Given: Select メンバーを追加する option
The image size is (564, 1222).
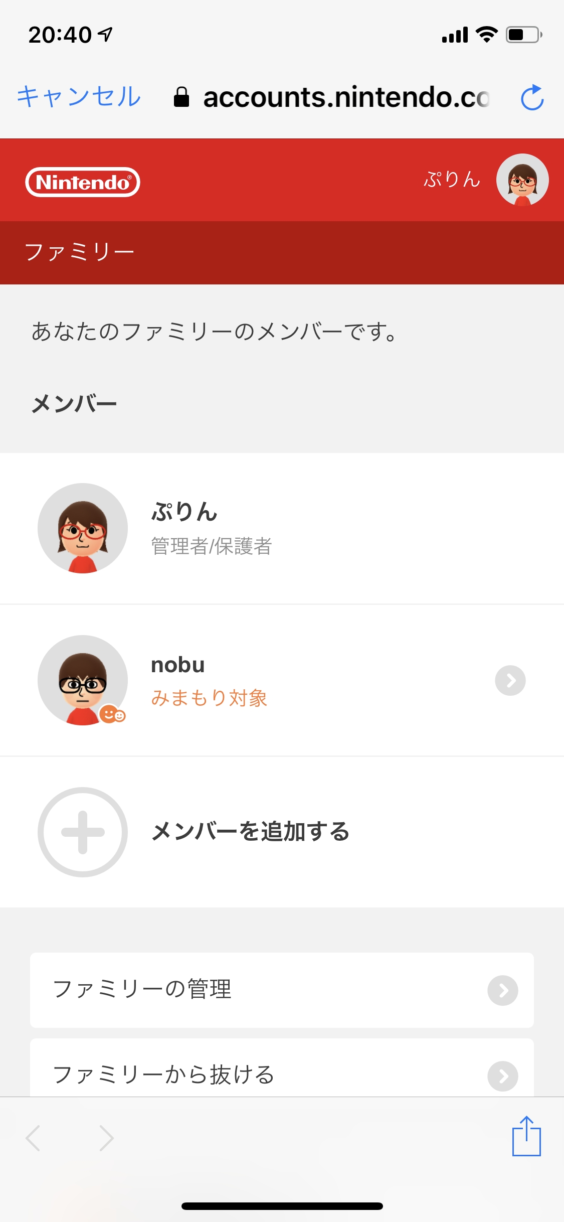Looking at the screenshot, I should coord(251,832).
